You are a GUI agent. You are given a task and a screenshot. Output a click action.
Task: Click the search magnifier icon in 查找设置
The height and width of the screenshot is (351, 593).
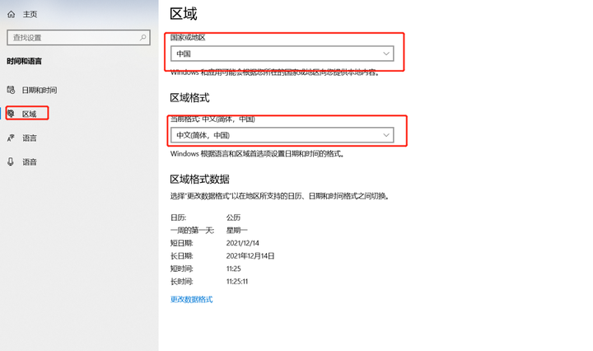pos(143,37)
